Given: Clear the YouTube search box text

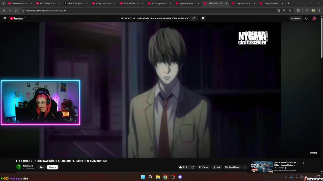Looking at the screenshot, I should pyautogui.click(x=187, y=18).
